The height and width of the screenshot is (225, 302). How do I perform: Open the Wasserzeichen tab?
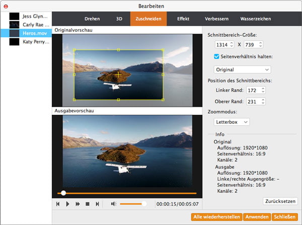(254, 19)
